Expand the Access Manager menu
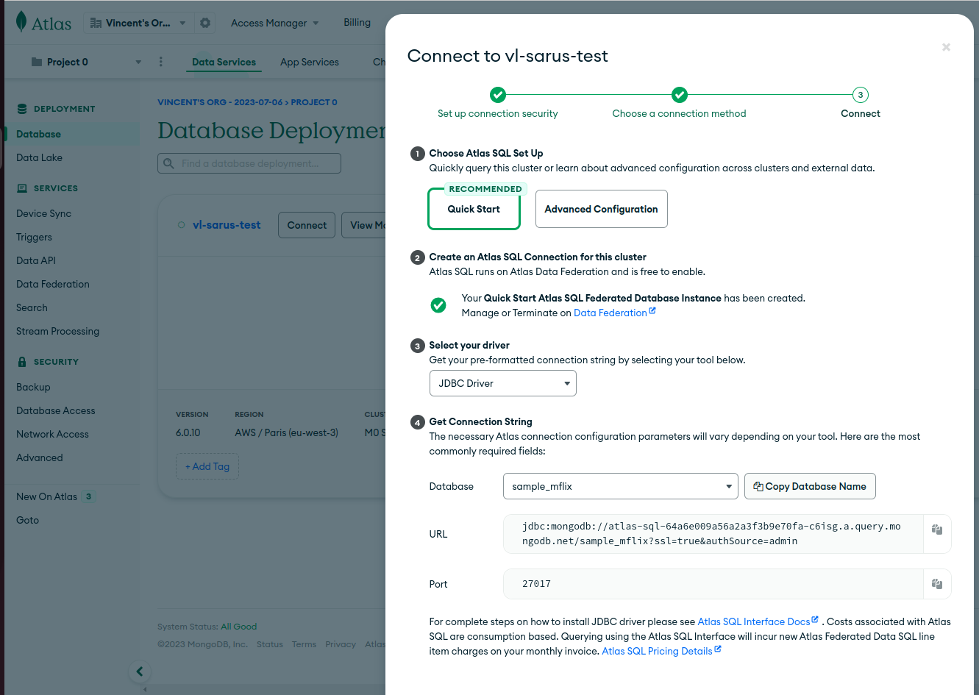 [x=275, y=23]
